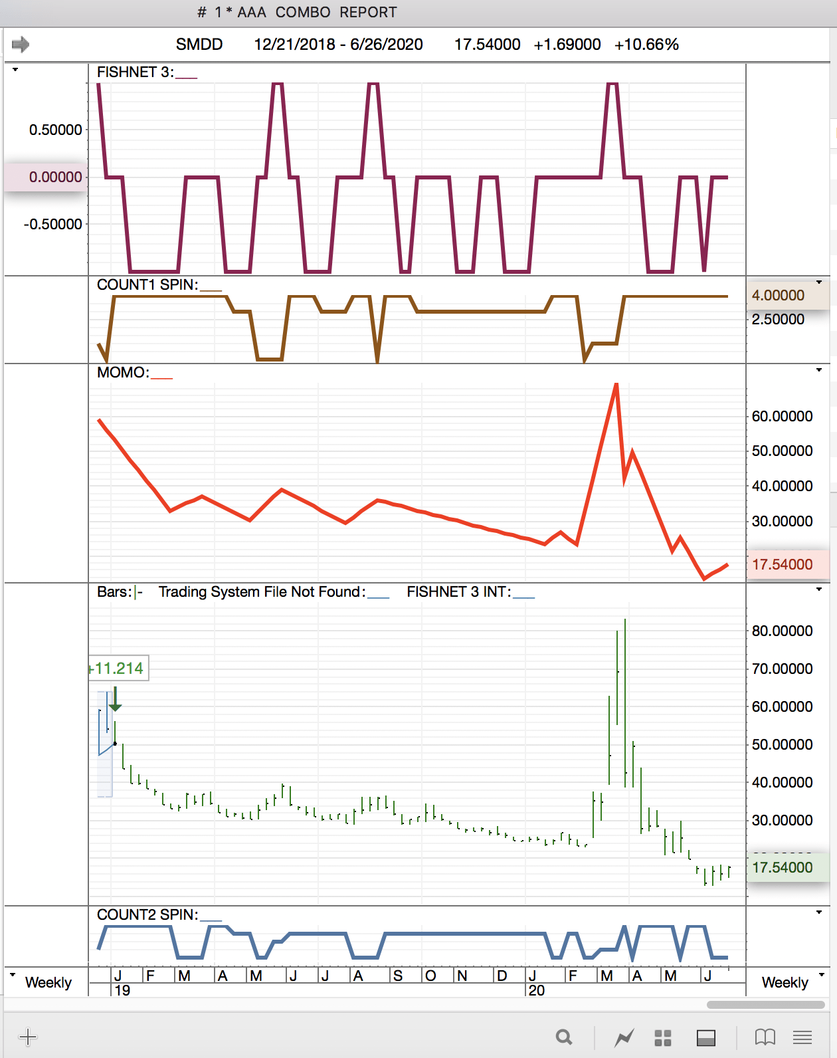Click the green 17.54000 price tag
The height and width of the screenshot is (1058, 837).
tap(787, 867)
